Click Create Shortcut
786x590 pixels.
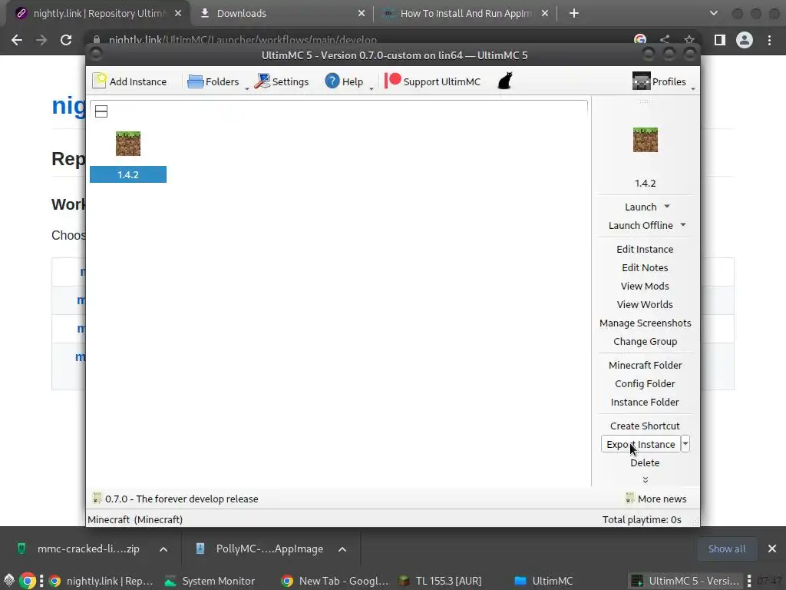645,426
